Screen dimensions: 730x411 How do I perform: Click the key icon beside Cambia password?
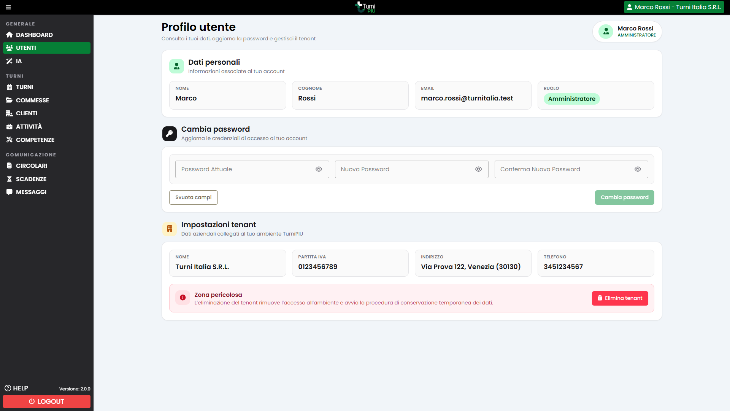[170, 134]
